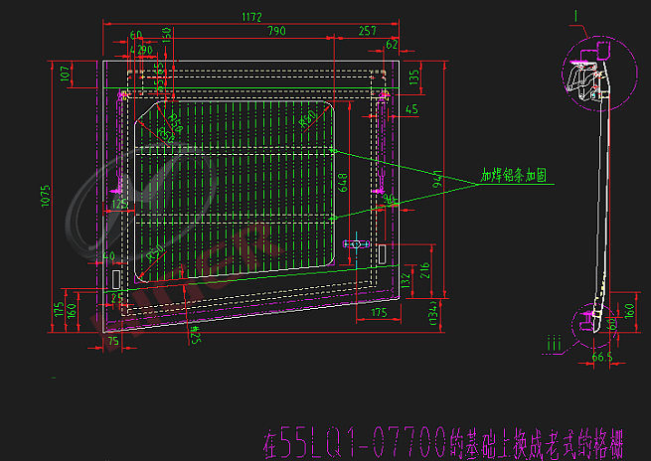
Task: Select the 216 dimension at right side
Action: [424, 268]
